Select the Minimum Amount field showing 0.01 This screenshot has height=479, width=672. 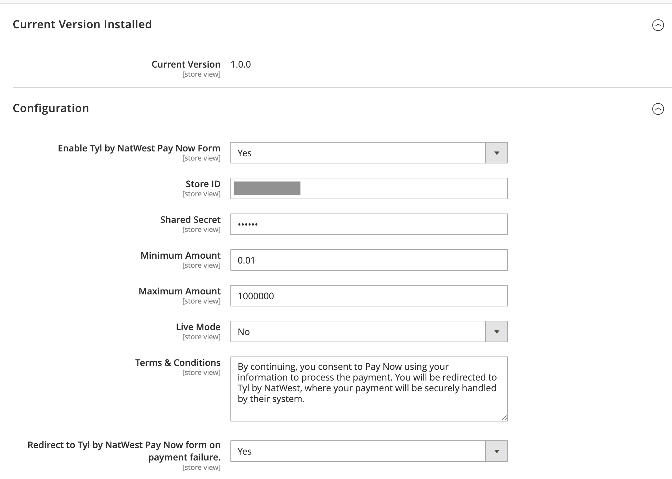[x=368, y=260]
